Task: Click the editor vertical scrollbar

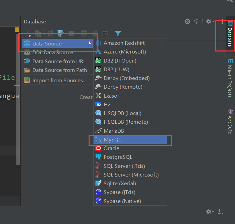Action: (x=18, y=100)
